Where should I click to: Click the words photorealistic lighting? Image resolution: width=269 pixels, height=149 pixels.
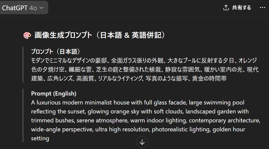(181, 130)
